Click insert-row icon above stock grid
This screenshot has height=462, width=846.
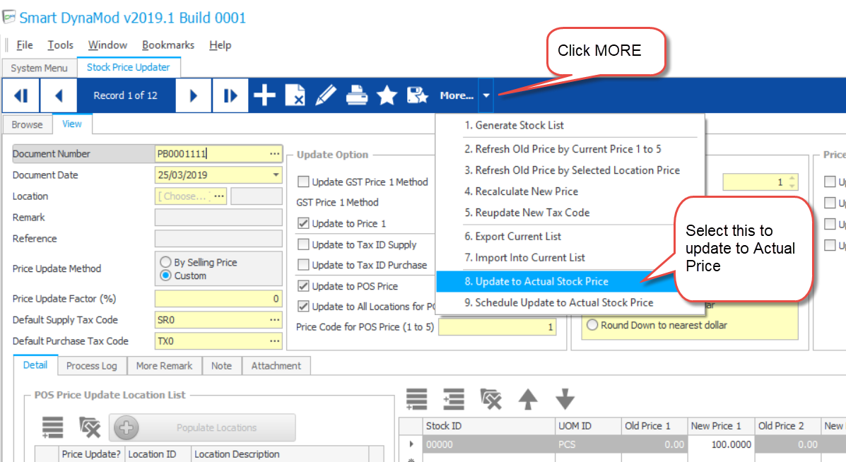[x=454, y=399]
